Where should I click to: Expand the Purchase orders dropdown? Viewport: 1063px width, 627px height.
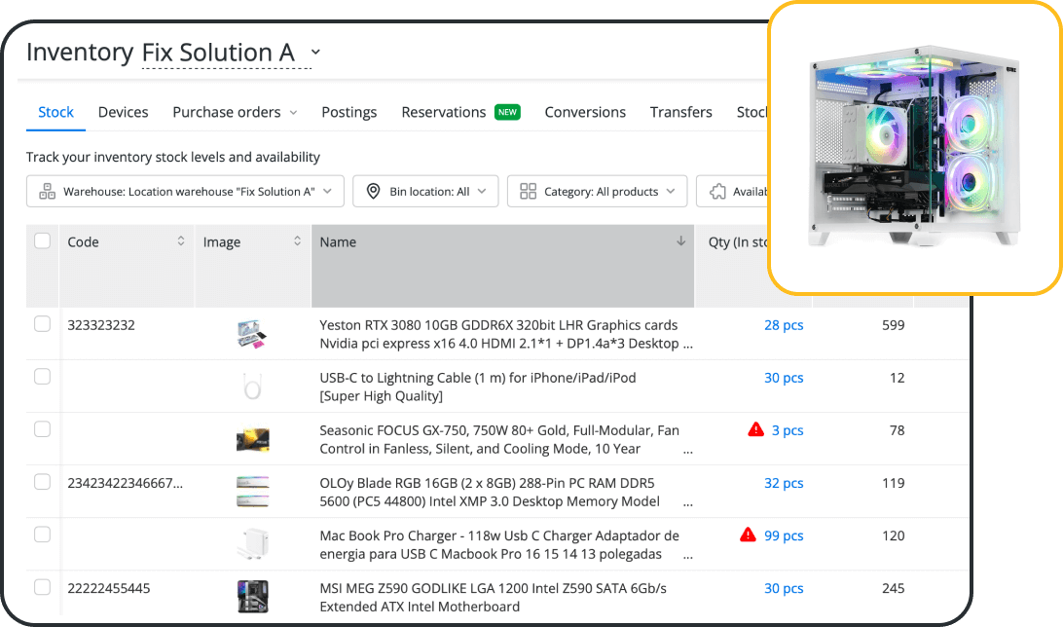(x=295, y=112)
